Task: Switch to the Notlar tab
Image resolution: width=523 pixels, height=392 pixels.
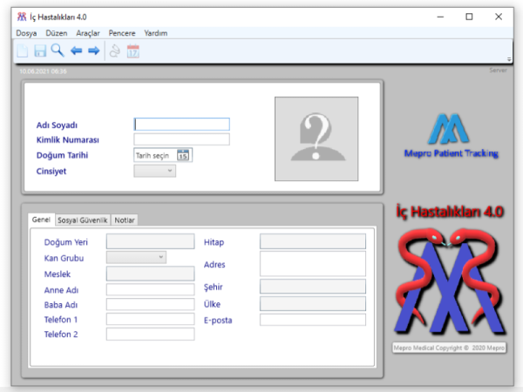Action: (x=125, y=220)
